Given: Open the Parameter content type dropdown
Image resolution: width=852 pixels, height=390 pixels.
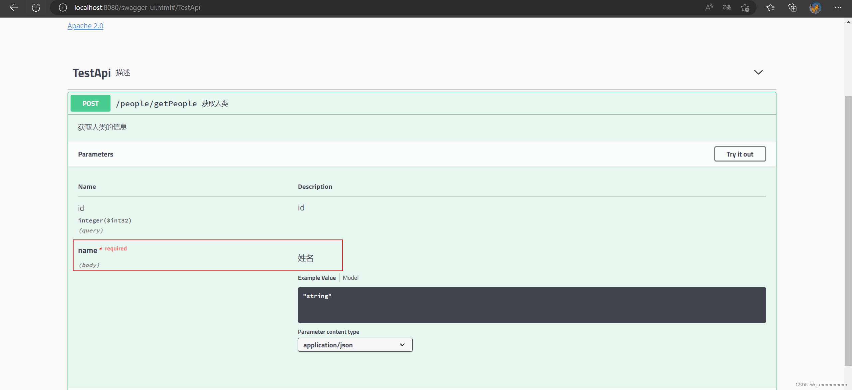Looking at the screenshot, I should tap(355, 345).
